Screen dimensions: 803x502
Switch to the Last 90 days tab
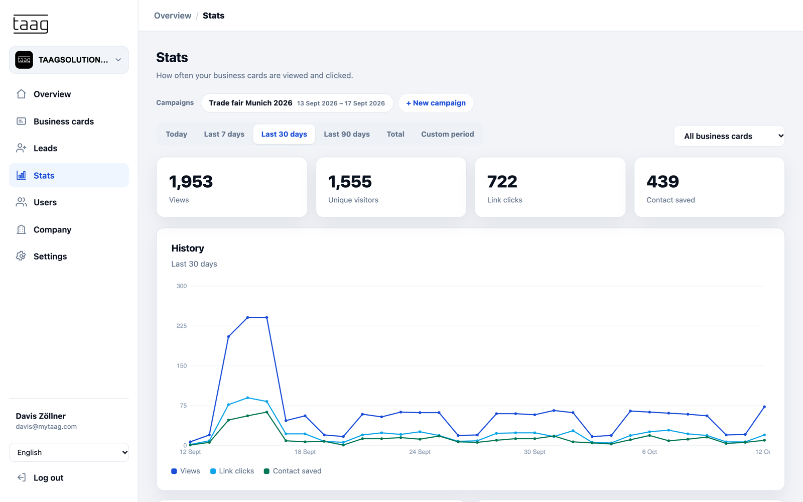pos(347,134)
